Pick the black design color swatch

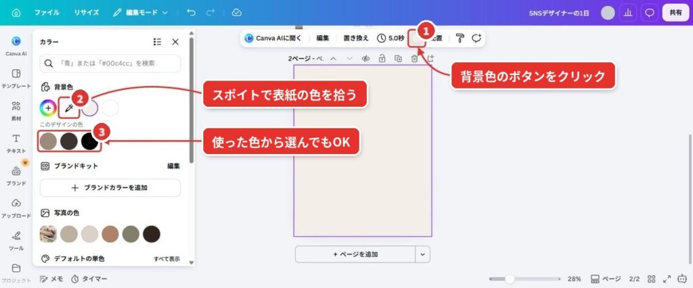coord(89,141)
